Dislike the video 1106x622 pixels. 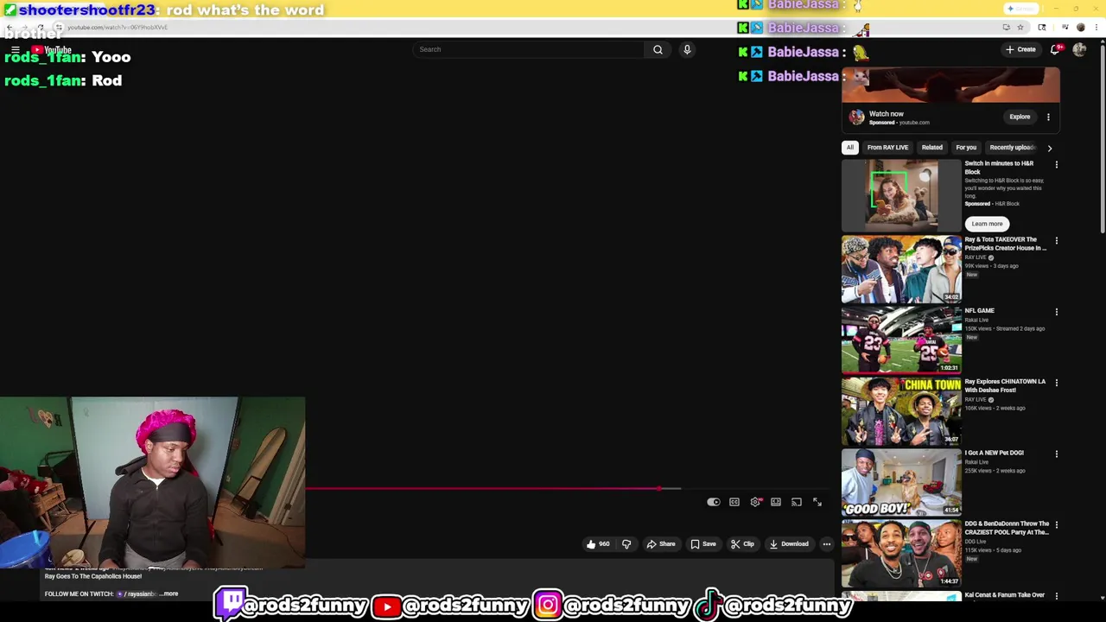click(x=626, y=544)
